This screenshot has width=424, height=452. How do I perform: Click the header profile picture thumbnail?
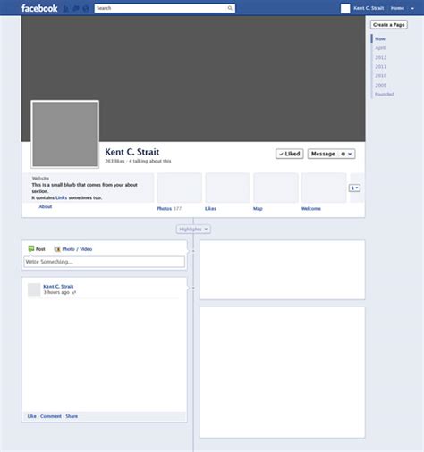click(345, 8)
